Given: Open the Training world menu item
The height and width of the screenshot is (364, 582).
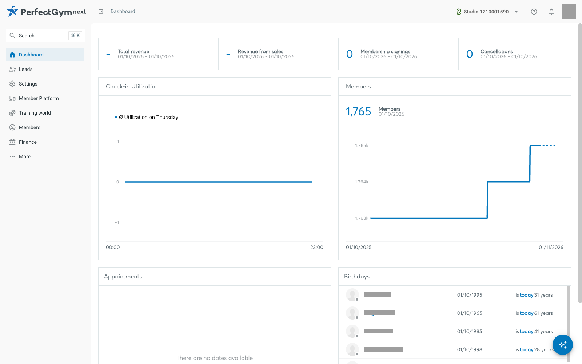Looking at the screenshot, I should pyautogui.click(x=45, y=113).
